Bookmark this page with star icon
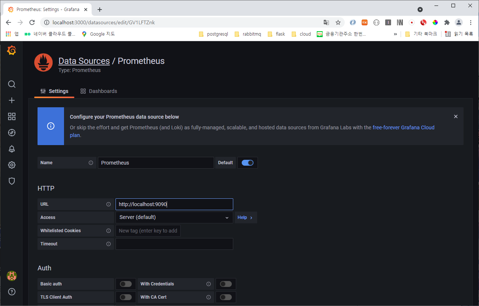479x306 pixels. click(338, 22)
